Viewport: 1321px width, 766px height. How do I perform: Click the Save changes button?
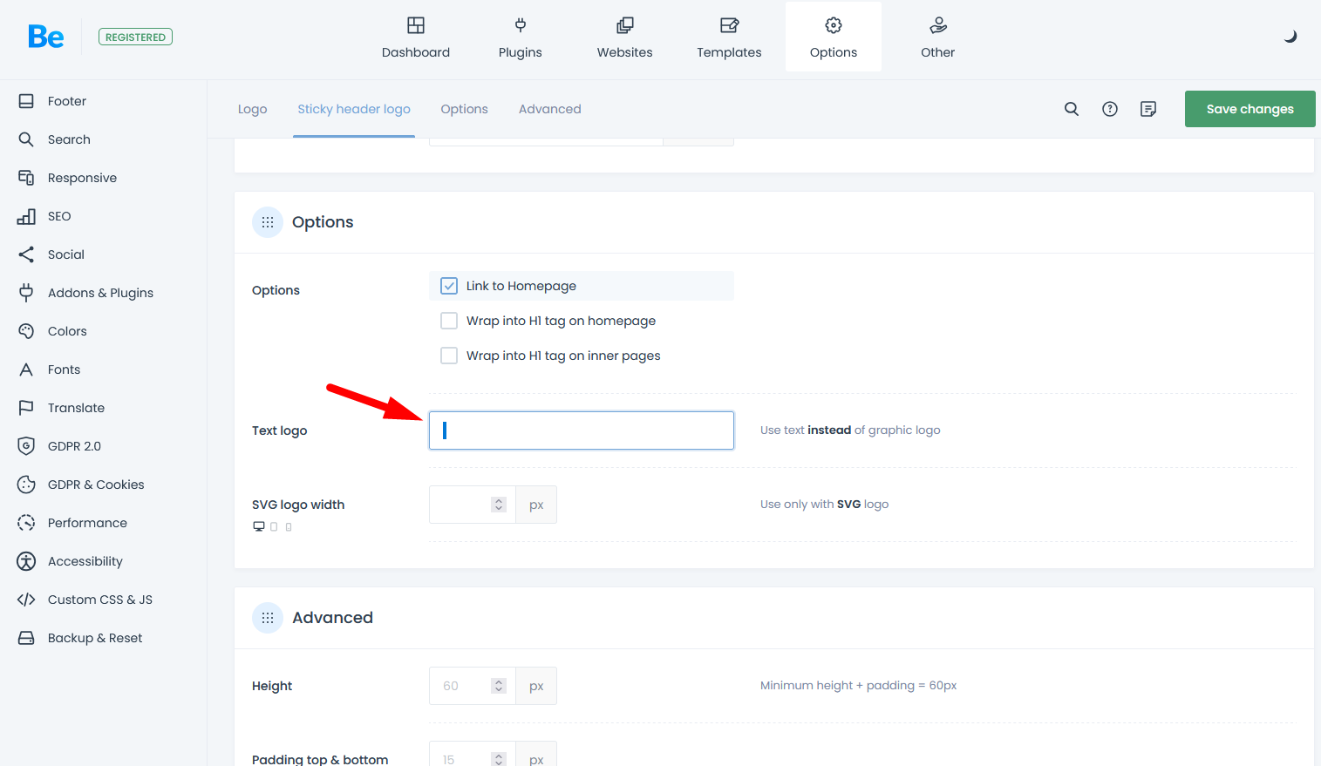pyautogui.click(x=1250, y=109)
